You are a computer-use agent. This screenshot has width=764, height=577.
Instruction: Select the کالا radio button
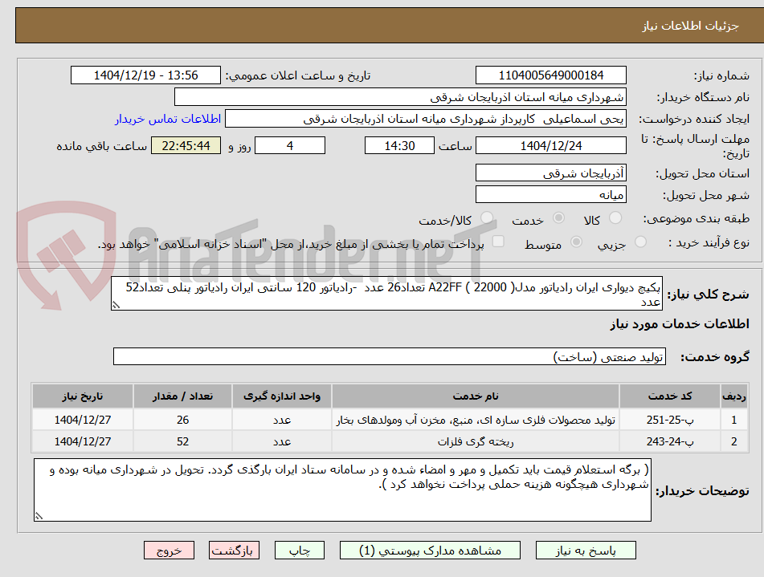point(615,217)
